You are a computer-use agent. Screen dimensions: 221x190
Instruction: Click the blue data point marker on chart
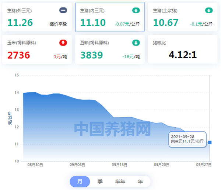pyautogui.click(x=210, y=142)
